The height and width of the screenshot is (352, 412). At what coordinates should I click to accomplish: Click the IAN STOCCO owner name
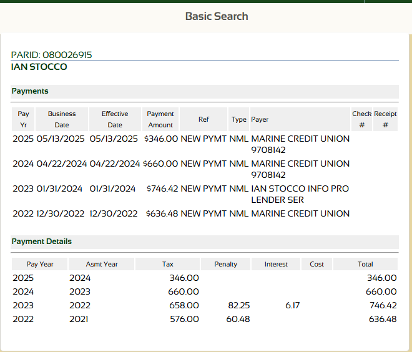39,67
